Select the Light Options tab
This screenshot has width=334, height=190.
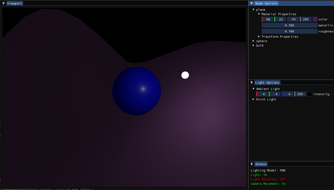(267, 83)
